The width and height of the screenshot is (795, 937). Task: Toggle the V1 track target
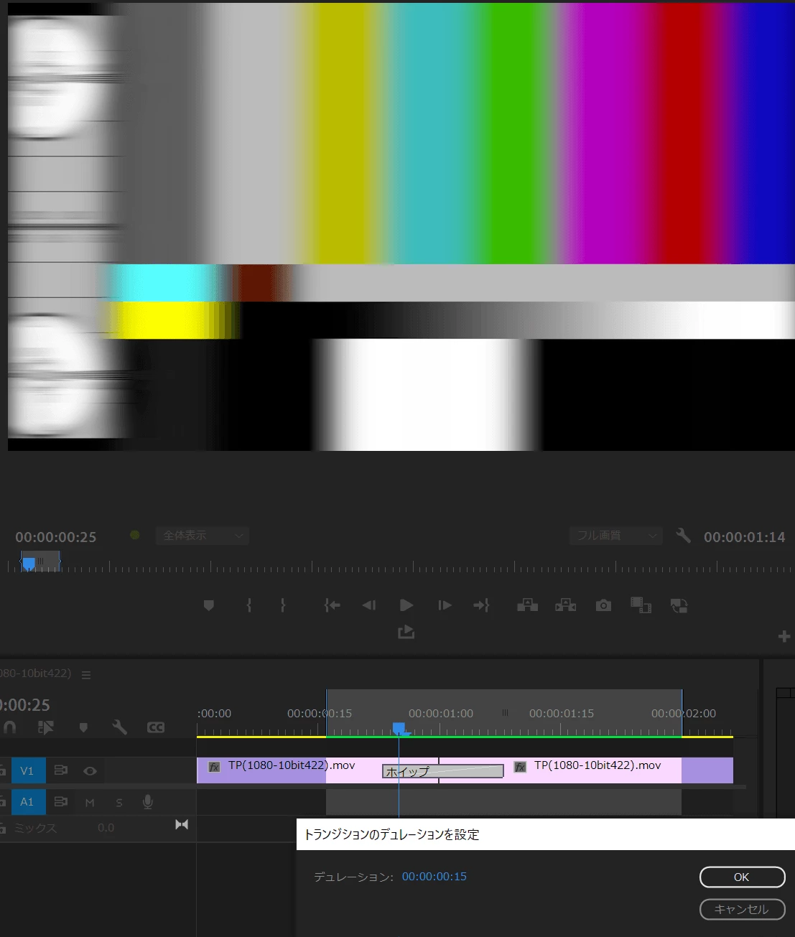[27, 770]
